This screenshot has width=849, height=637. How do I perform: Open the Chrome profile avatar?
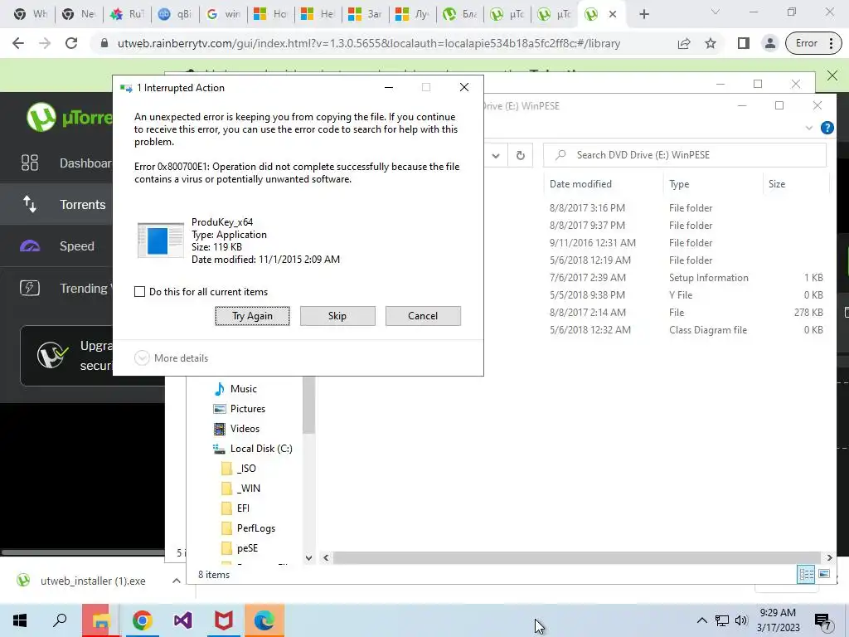(x=769, y=43)
